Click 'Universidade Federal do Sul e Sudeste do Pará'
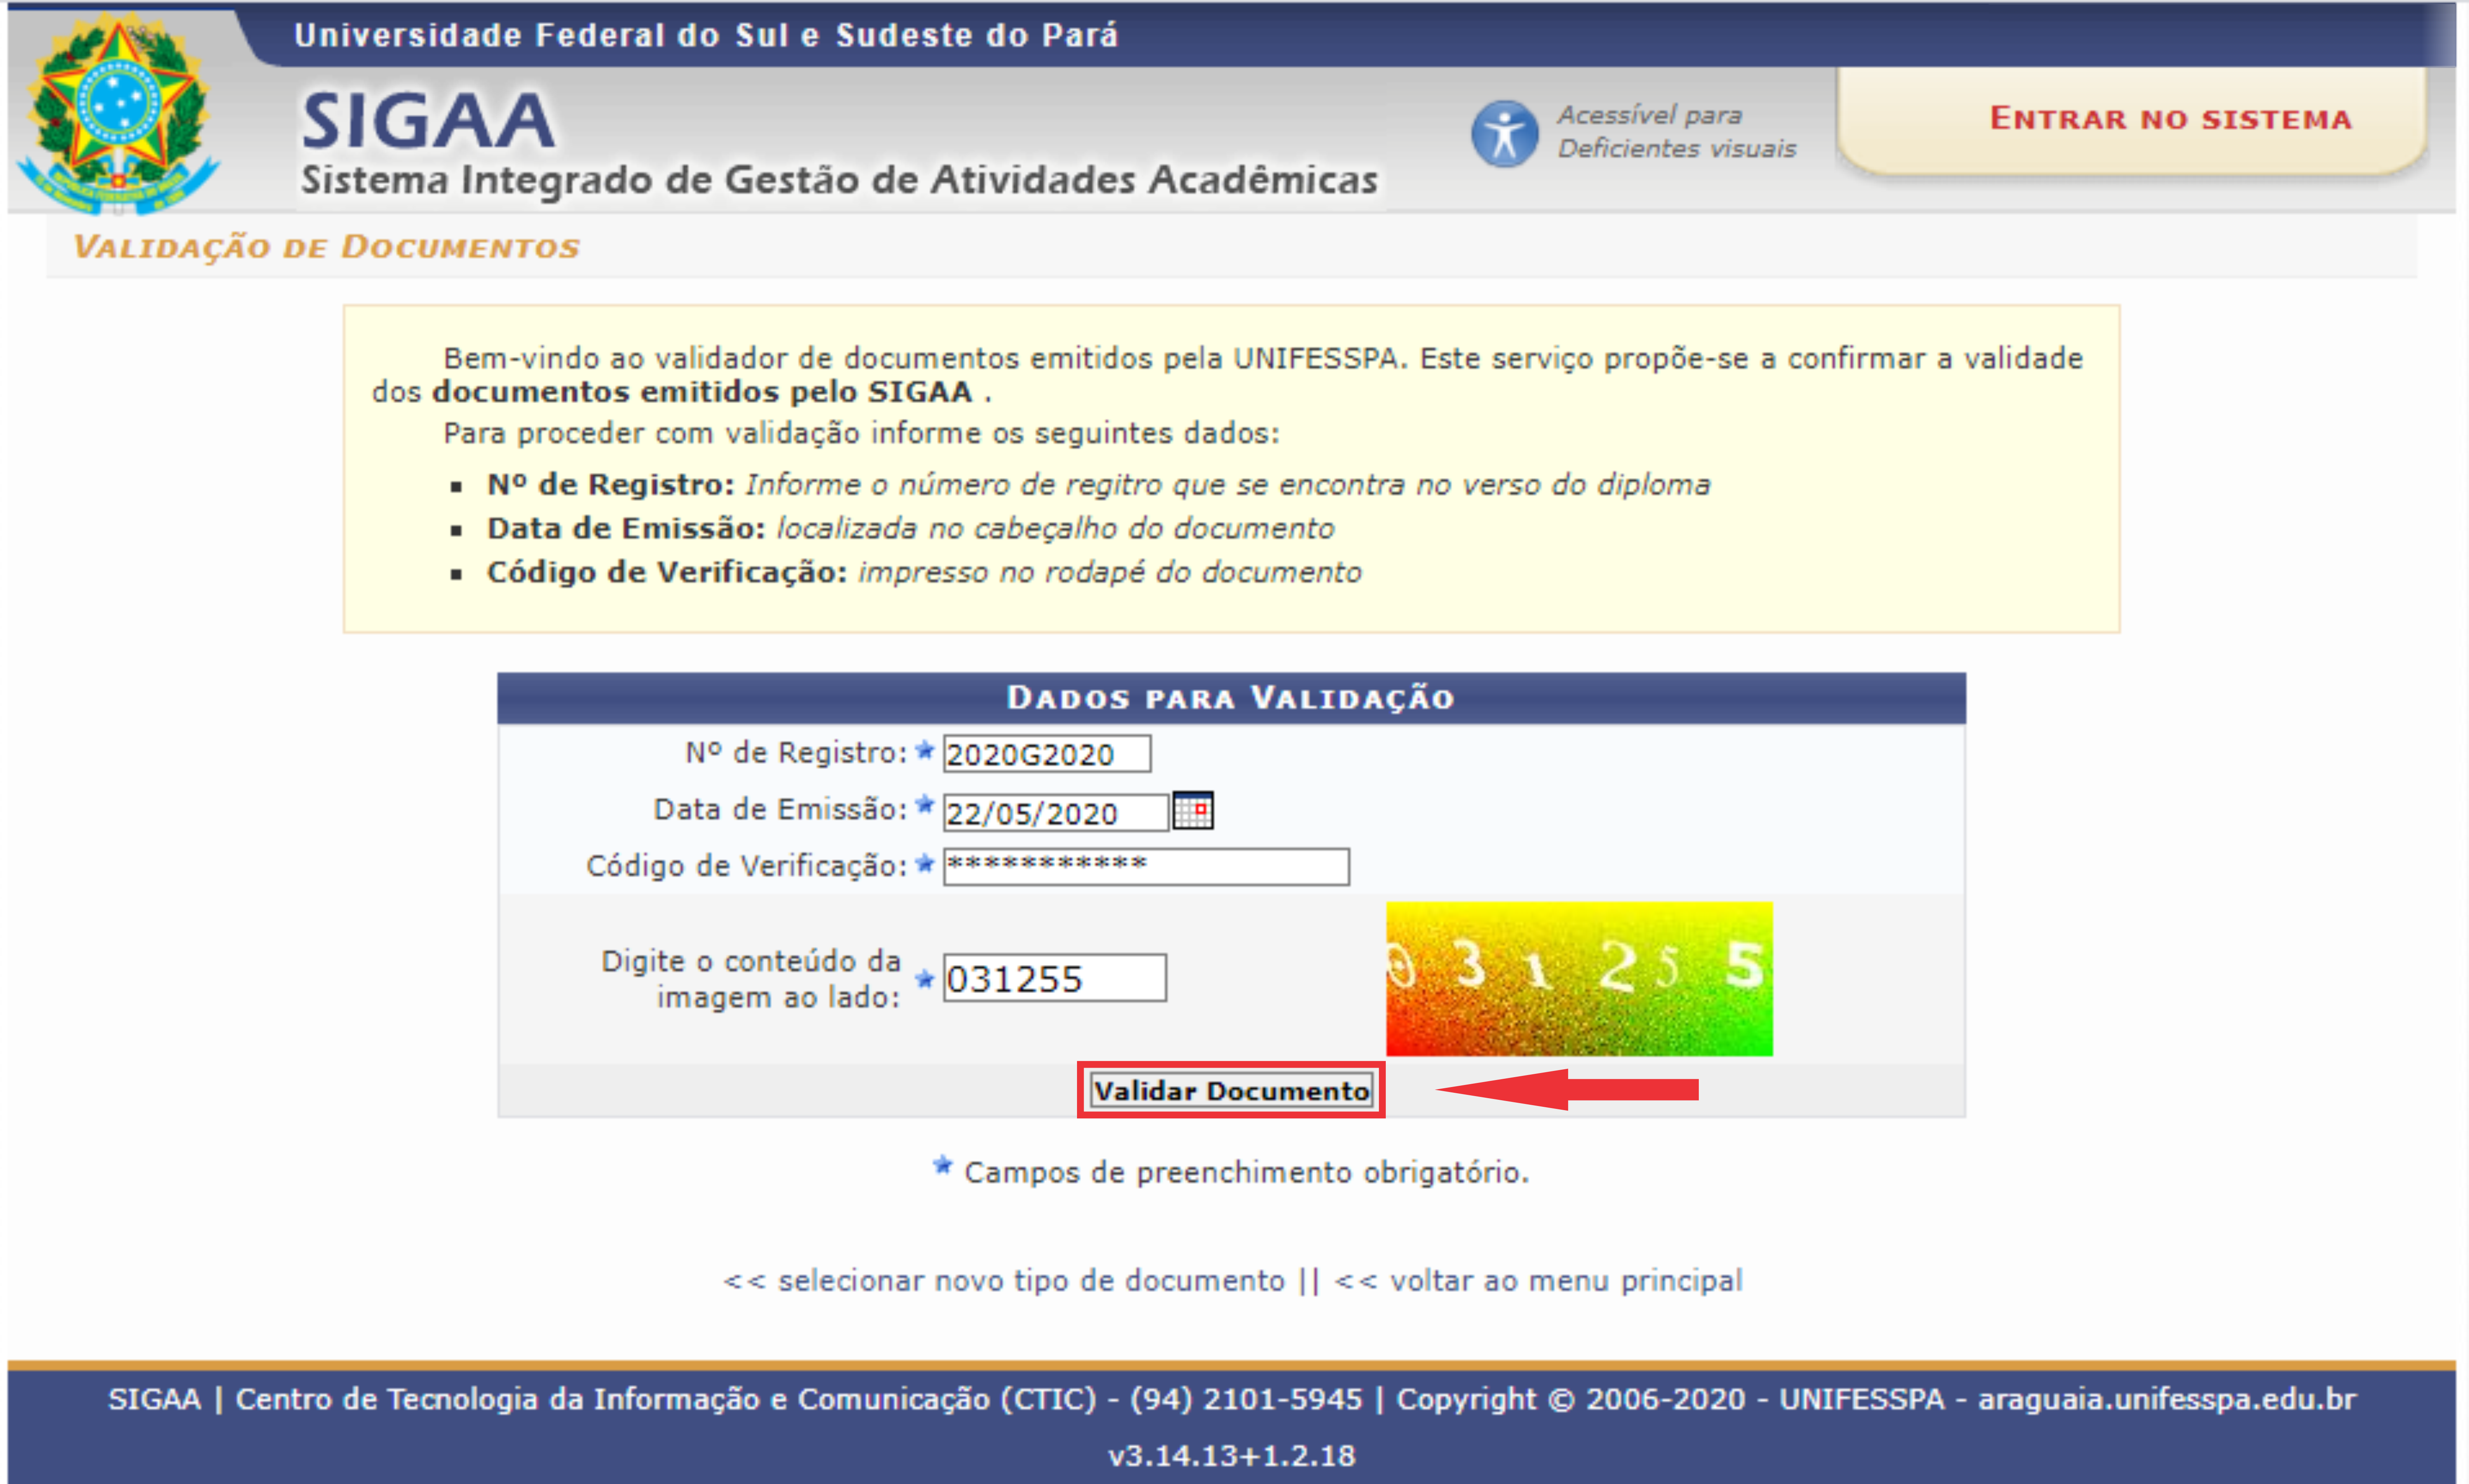This screenshot has height=1484, width=2469. pyautogui.click(x=706, y=35)
